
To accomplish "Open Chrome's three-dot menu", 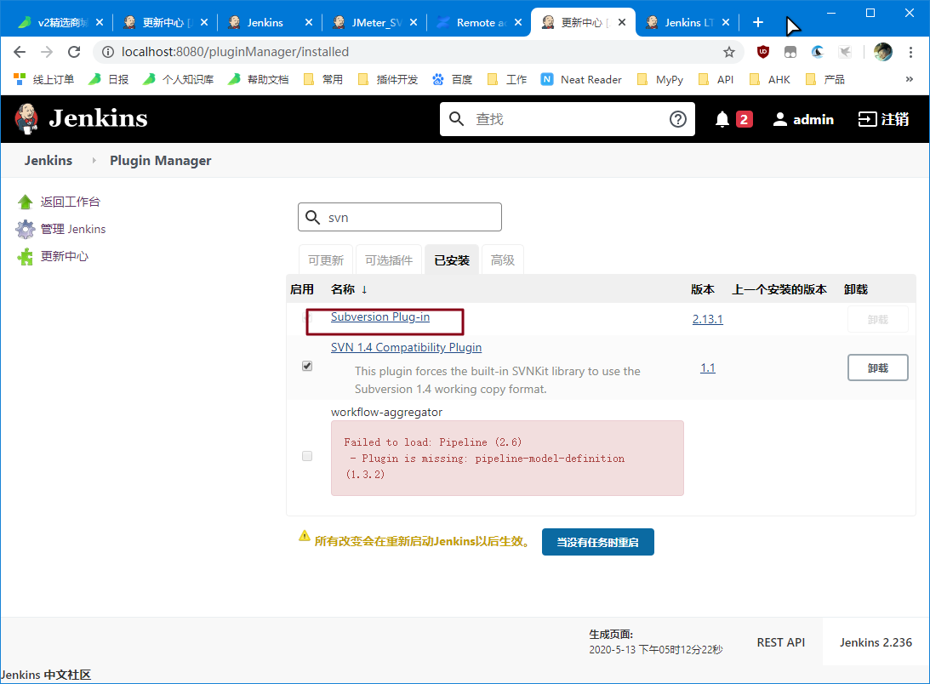I will point(910,52).
